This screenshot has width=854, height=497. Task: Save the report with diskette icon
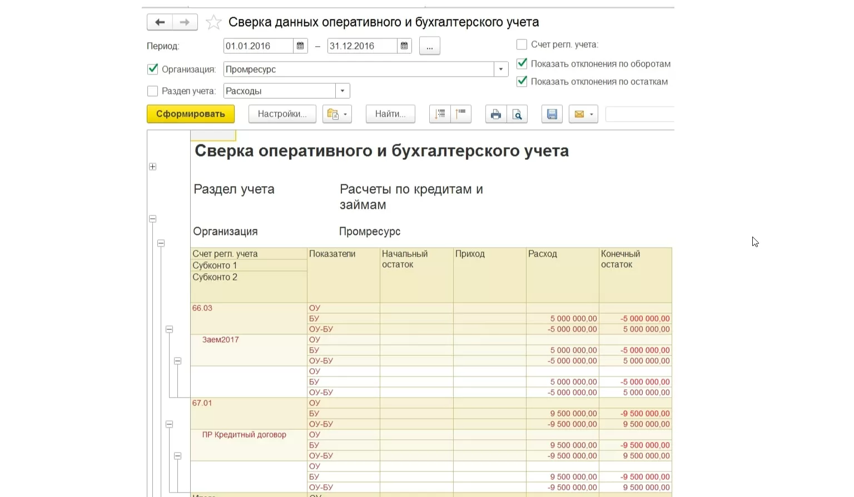click(x=552, y=114)
